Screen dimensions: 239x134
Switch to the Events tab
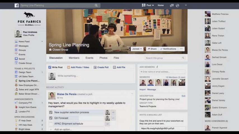coord(89,58)
